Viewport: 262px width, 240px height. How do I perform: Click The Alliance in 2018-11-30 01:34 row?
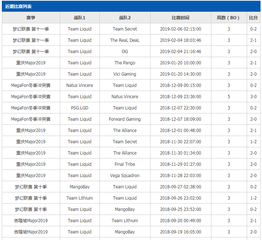point(125,153)
